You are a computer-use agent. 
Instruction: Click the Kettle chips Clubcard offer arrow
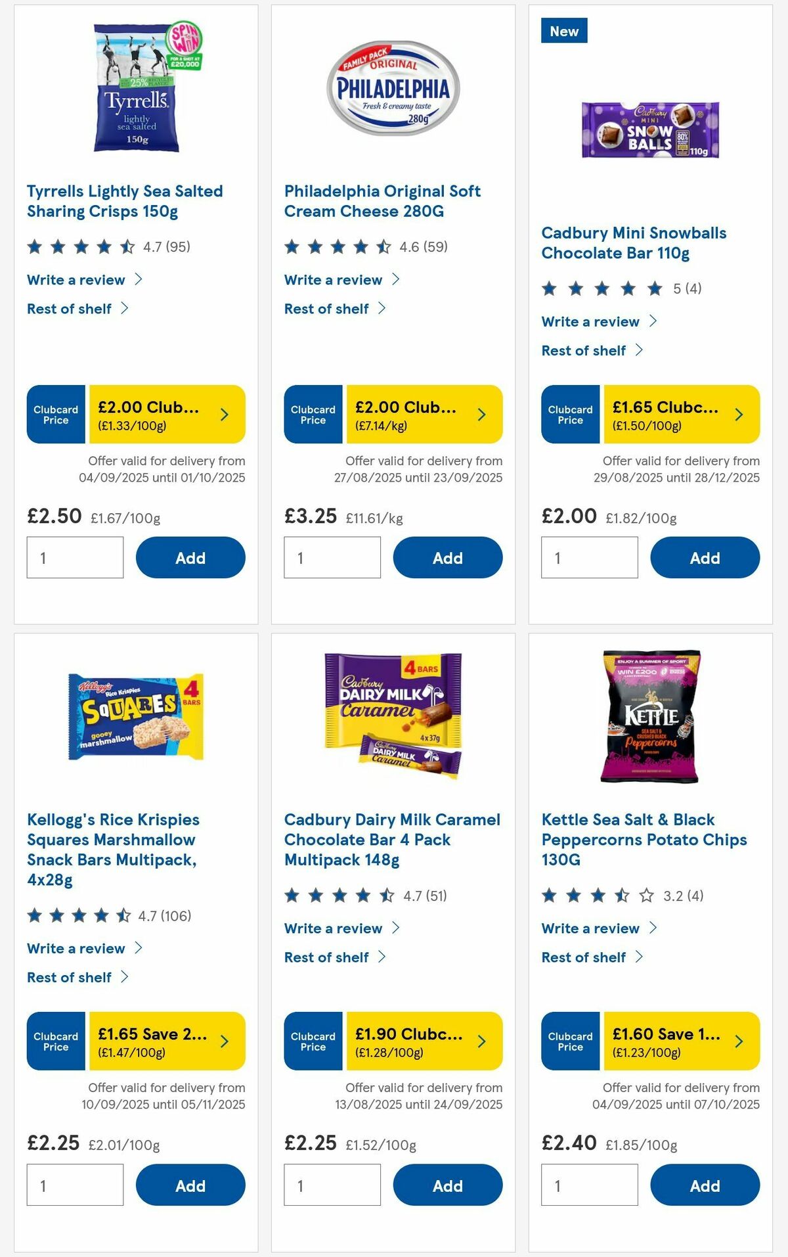(x=739, y=1041)
